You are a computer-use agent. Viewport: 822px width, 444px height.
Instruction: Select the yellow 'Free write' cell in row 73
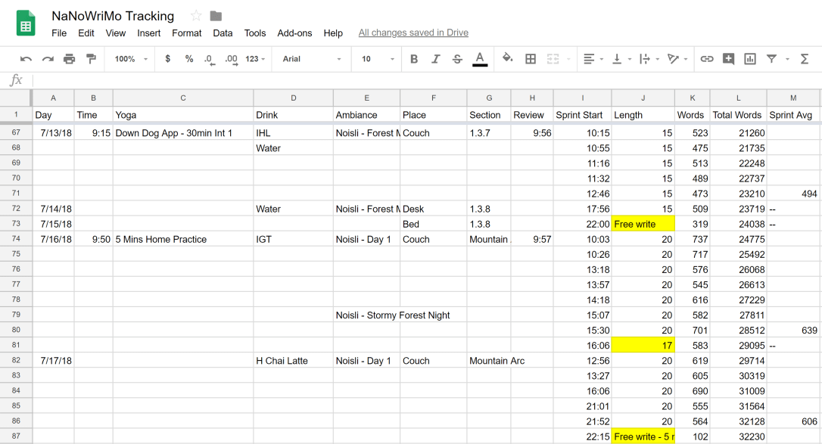pyautogui.click(x=643, y=224)
